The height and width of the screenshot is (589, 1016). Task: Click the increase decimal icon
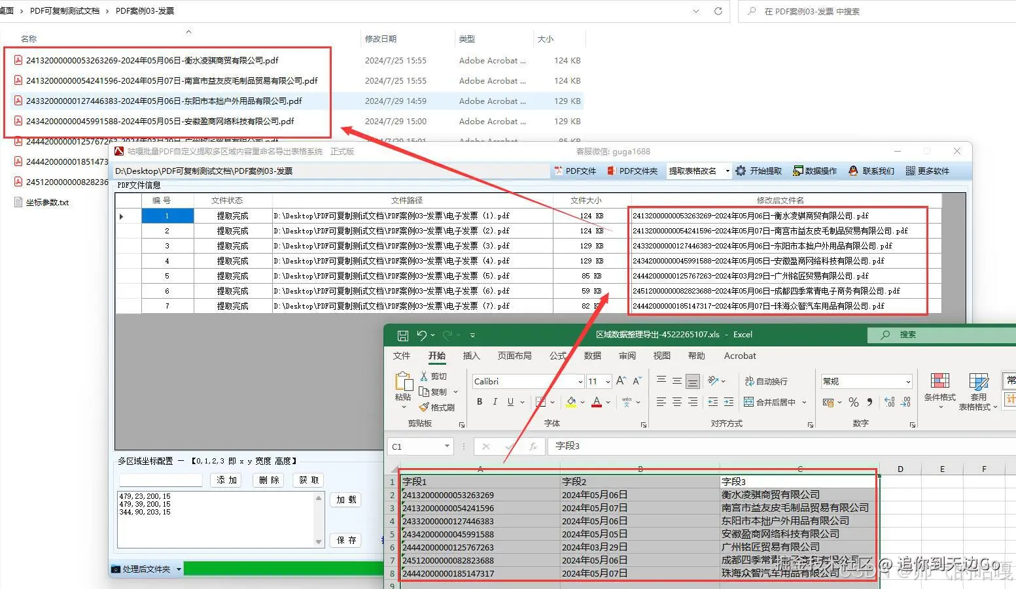point(890,402)
